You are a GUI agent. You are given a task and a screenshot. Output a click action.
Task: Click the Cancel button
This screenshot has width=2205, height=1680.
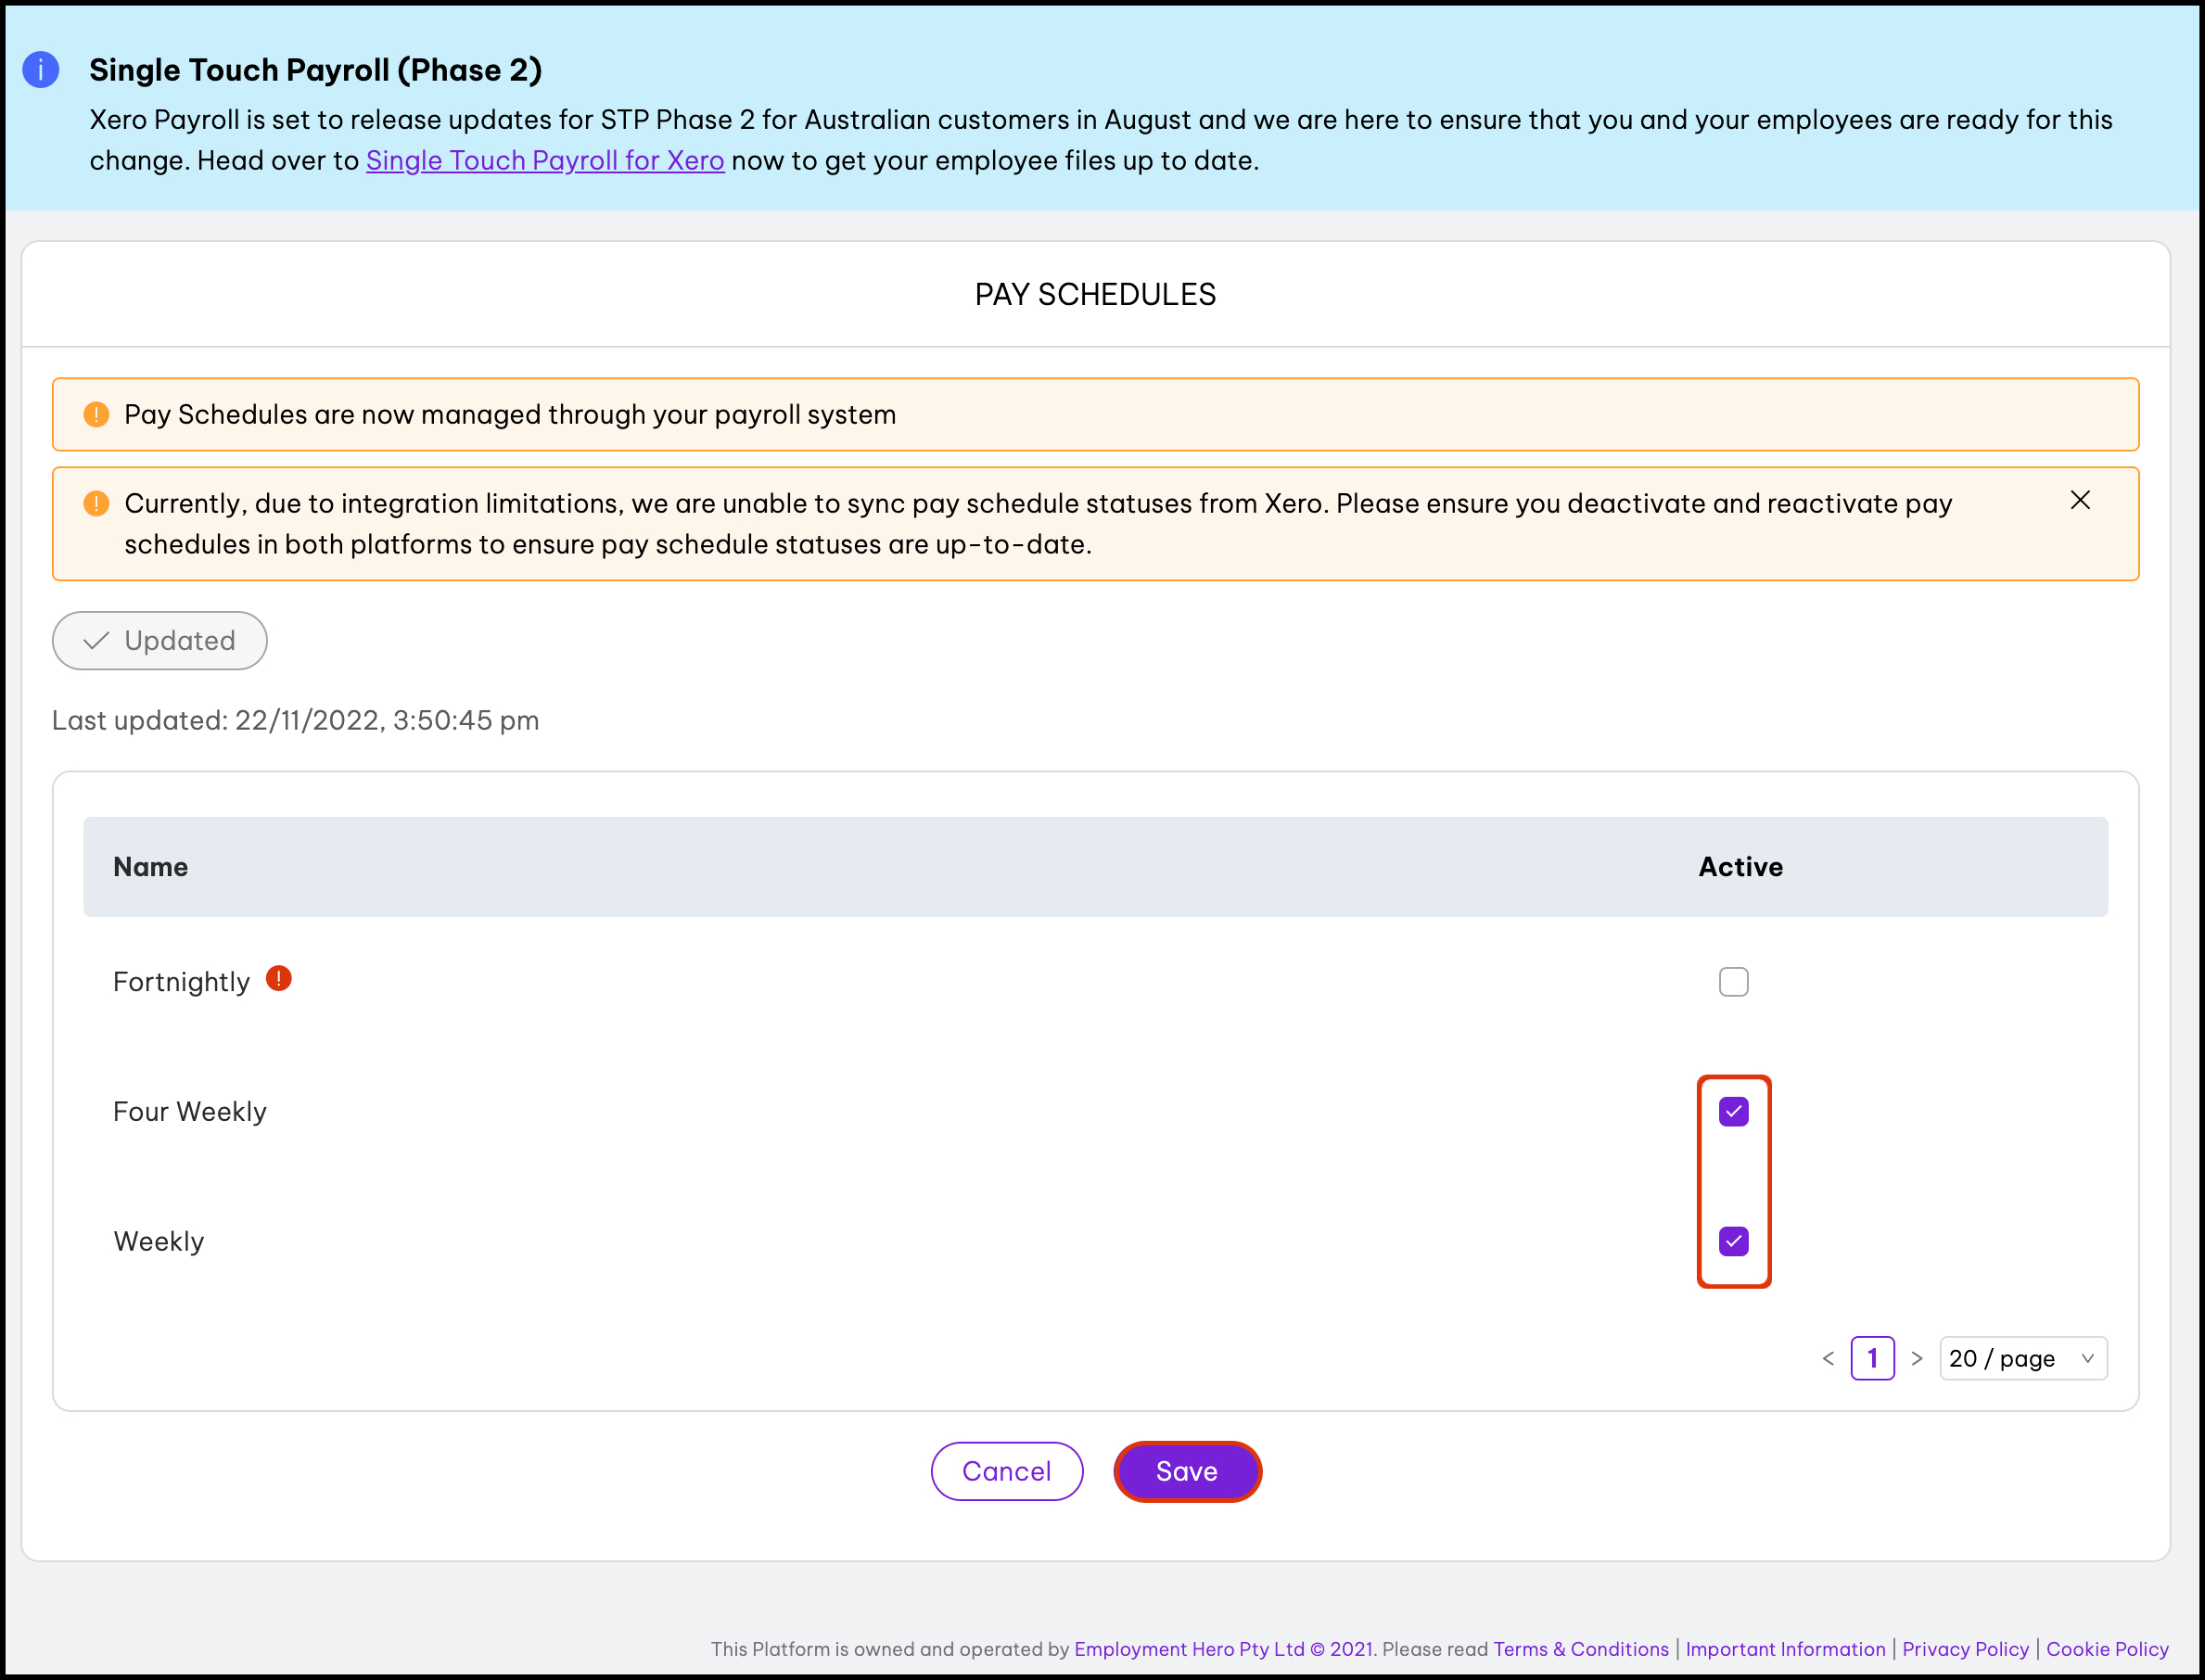(x=1006, y=1471)
